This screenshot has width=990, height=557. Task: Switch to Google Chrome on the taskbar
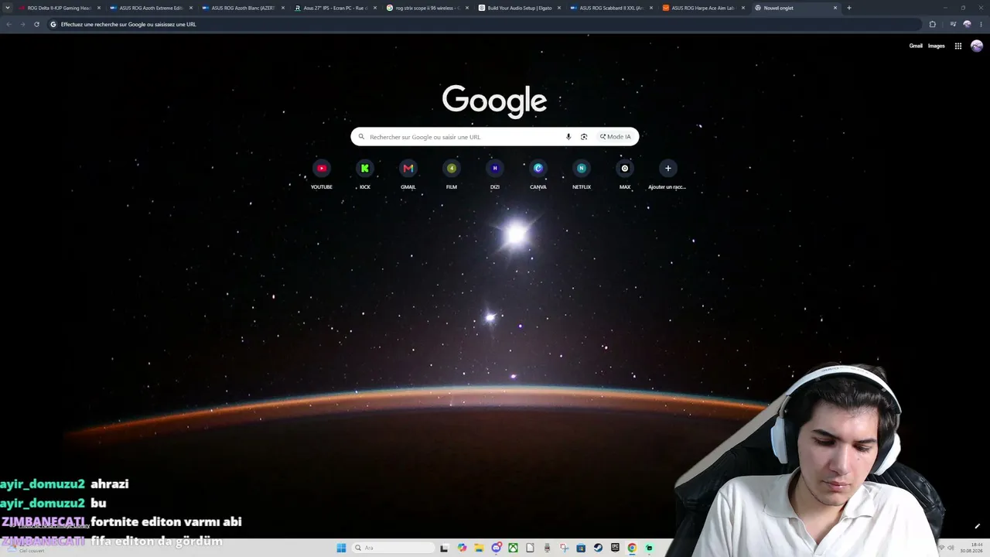coord(632,548)
